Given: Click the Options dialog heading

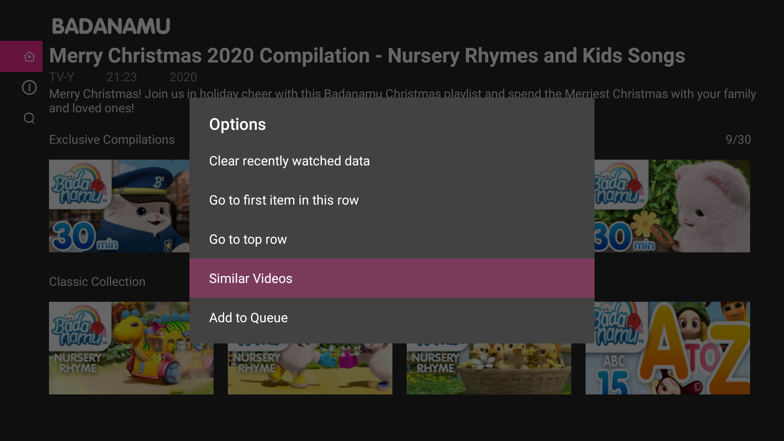Looking at the screenshot, I should click(237, 125).
